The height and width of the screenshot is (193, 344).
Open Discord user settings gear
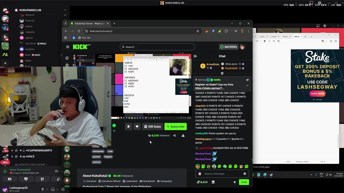[63, 189]
